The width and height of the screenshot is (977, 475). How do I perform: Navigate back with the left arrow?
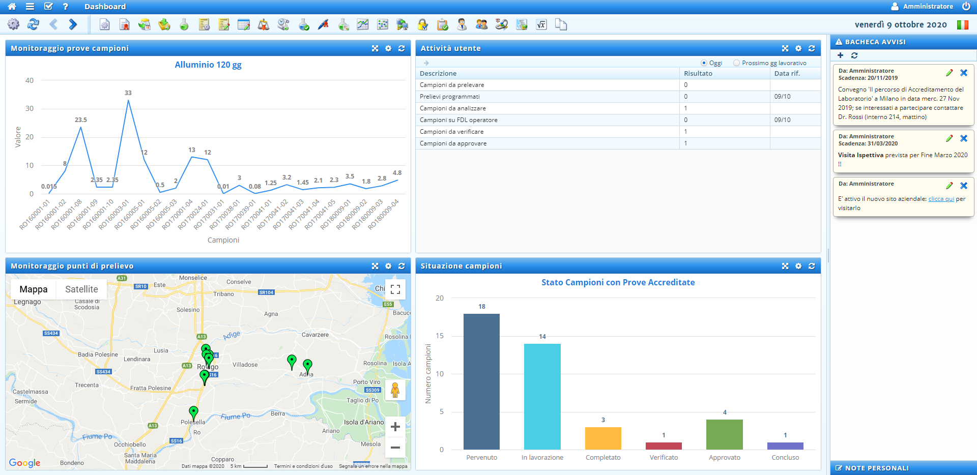pyautogui.click(x=53, y=24)
